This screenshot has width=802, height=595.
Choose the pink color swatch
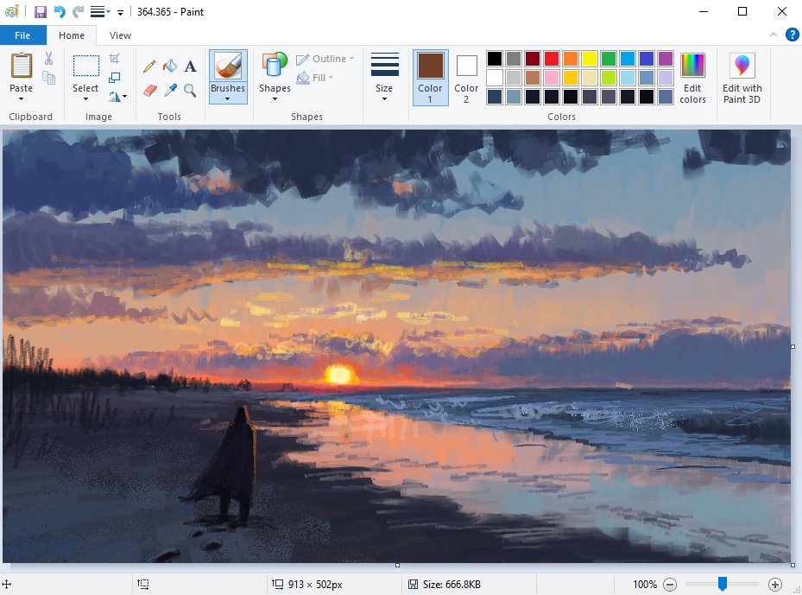click(552, 78)
